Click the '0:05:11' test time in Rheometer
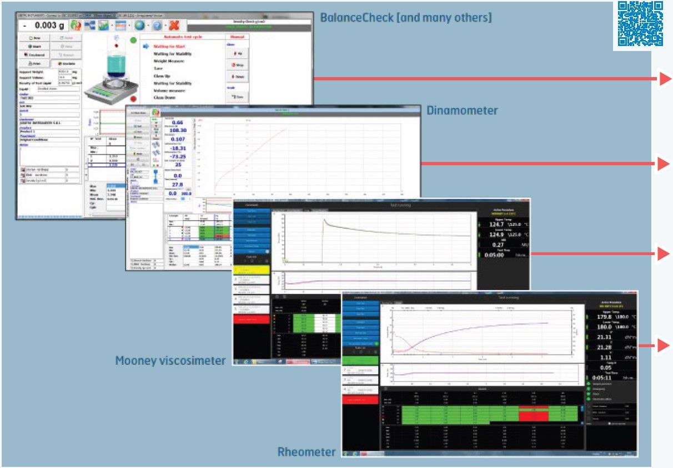673x468 pixels. point(601,378)
